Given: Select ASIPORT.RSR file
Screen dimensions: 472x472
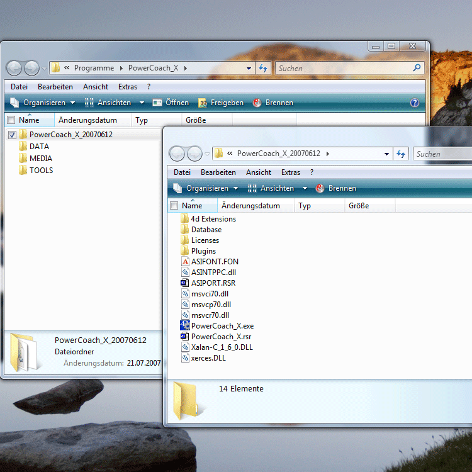Looking at the screenshot, I should tap(208, 283).
